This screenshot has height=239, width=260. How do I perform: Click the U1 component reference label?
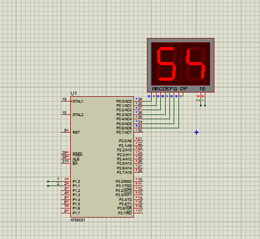73,94
